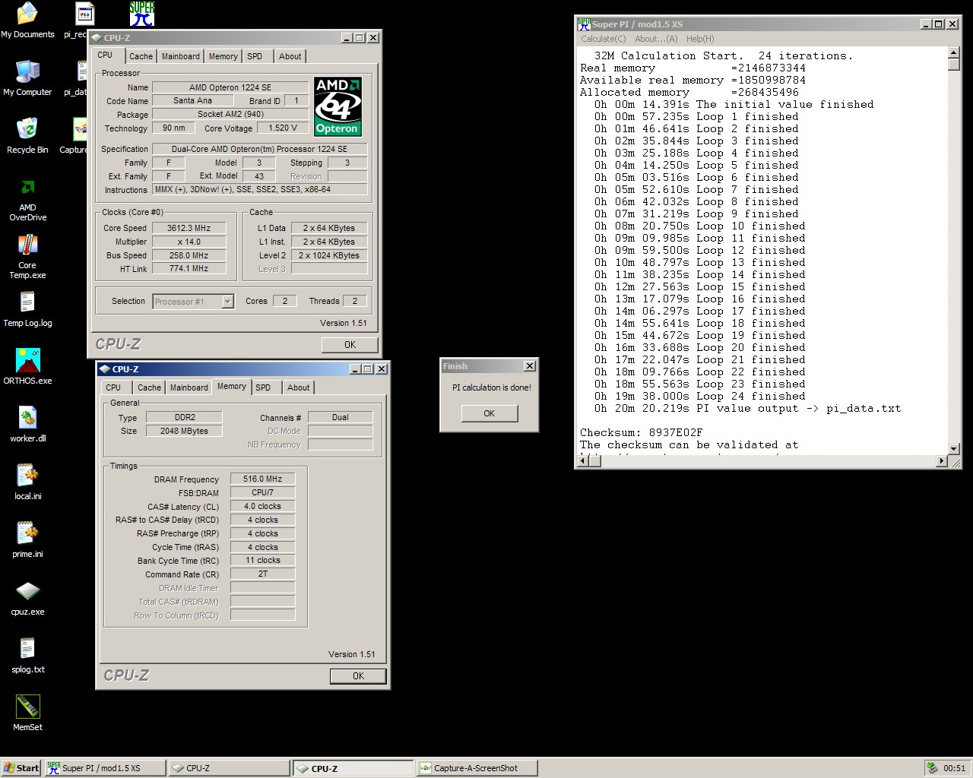Open splog.txt file icon
Viewport: 973px width, 778px height.
tap(27, 655)
